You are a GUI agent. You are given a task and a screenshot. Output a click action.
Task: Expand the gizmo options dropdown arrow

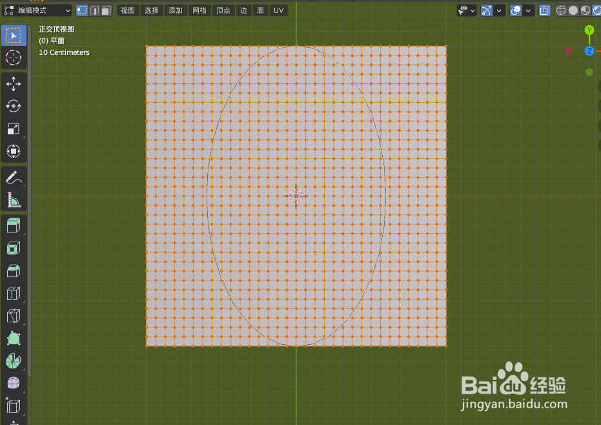pos(498,10)
